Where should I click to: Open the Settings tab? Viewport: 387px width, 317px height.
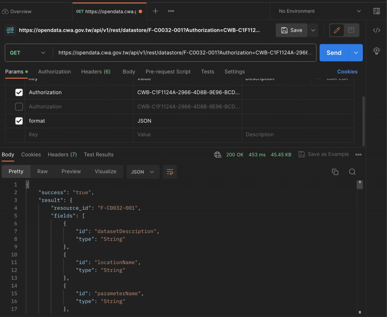click(234, 71)
